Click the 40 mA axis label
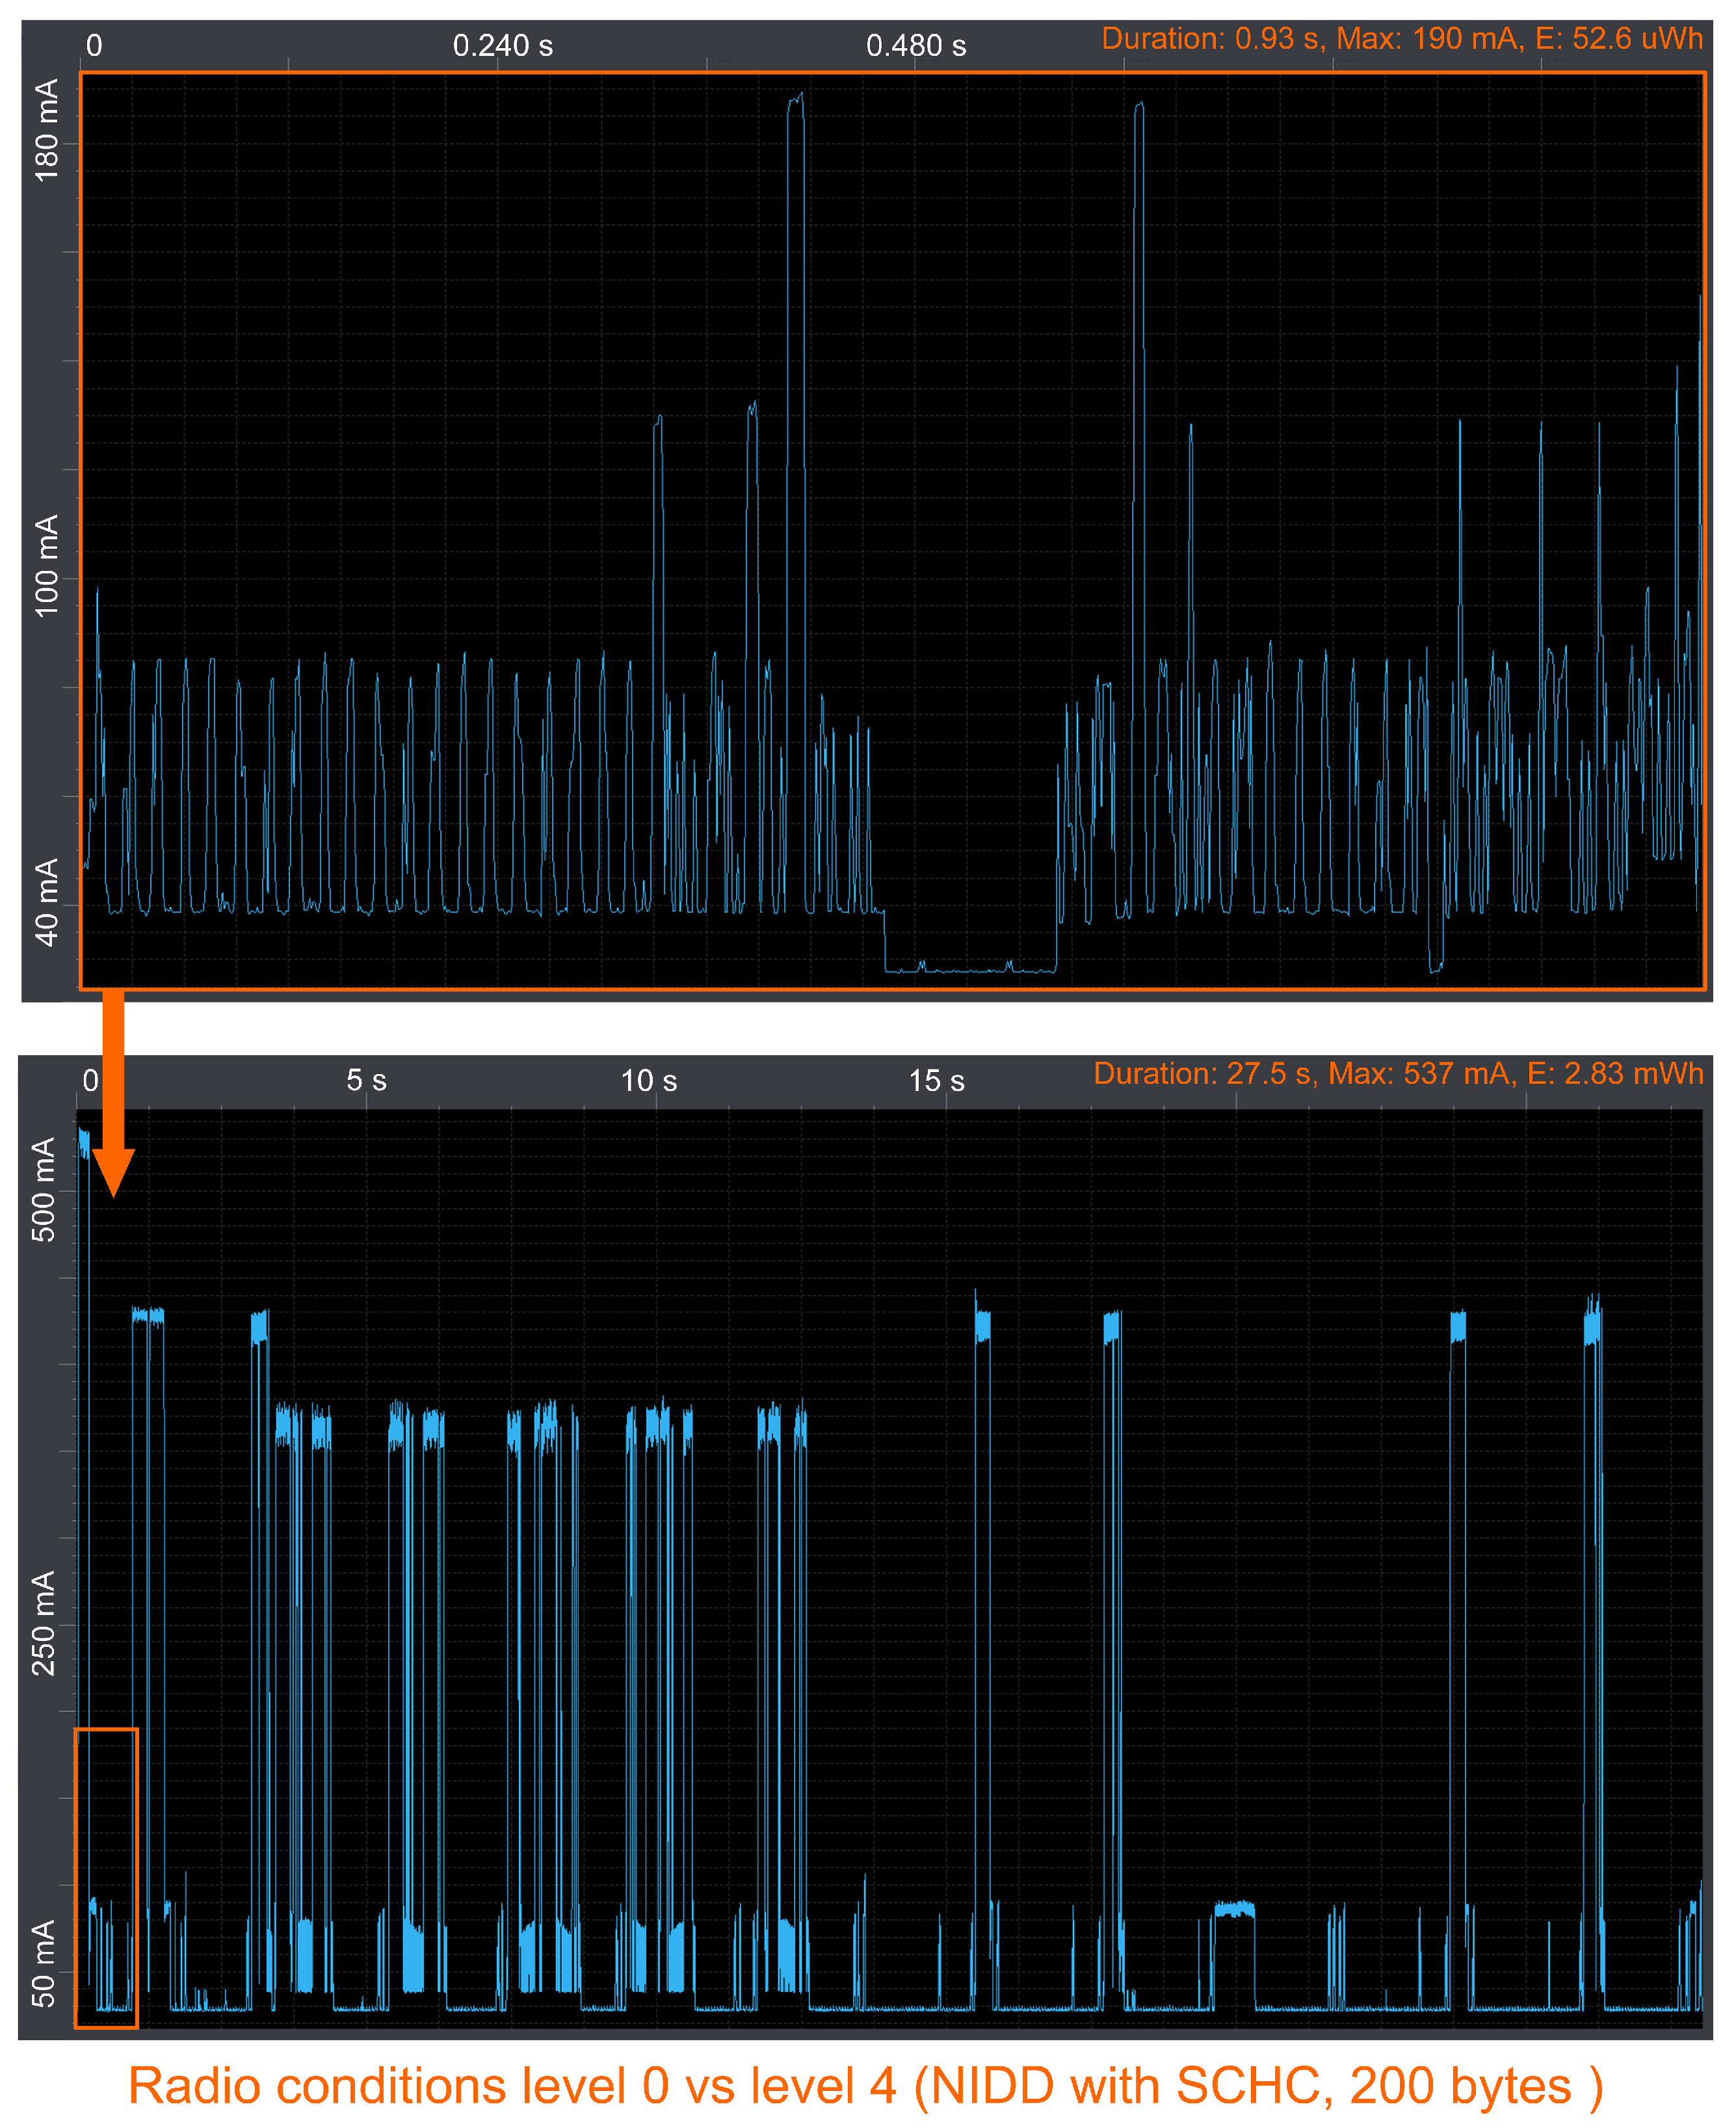Screen dimensions: 1736x2128 click(x=46, y=902)
